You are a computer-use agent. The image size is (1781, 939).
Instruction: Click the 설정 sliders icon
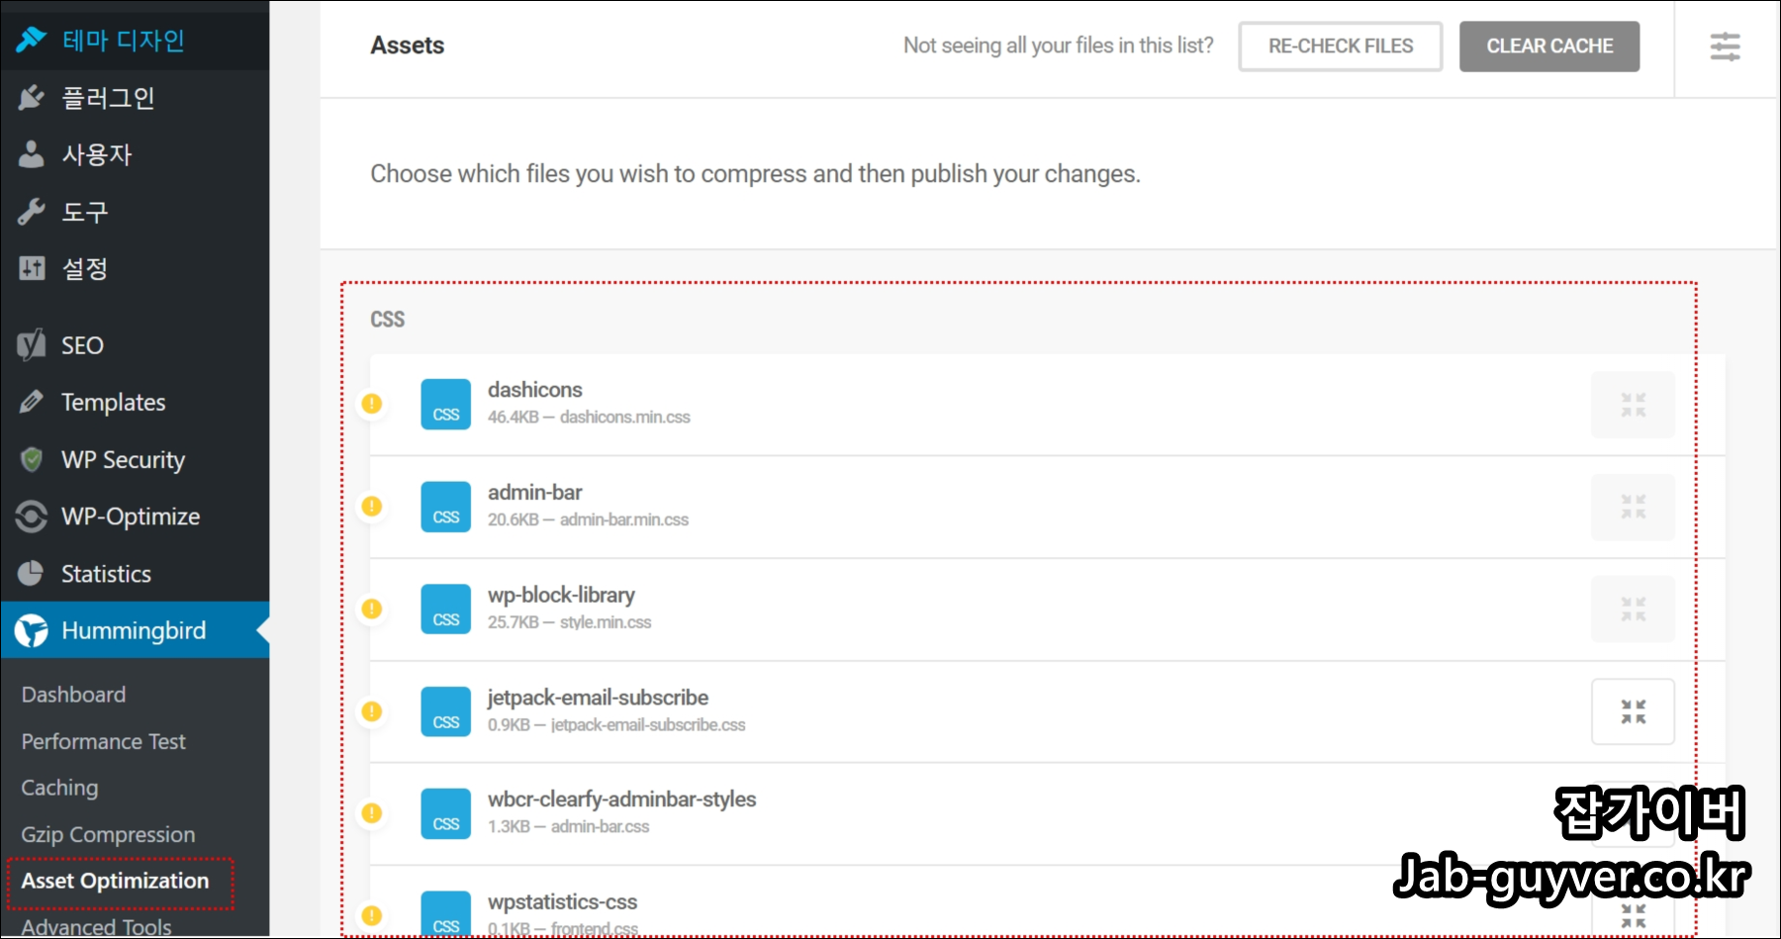pos(32,268)
